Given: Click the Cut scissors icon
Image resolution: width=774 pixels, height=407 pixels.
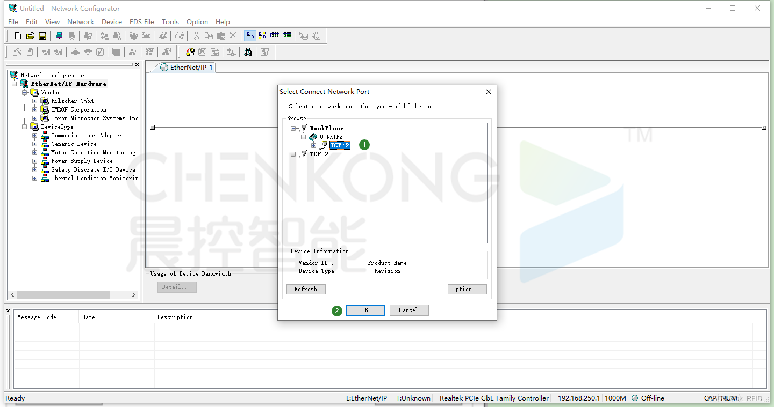Looking at the screenshot, I should pyautogui.click(x=196, y=36).
